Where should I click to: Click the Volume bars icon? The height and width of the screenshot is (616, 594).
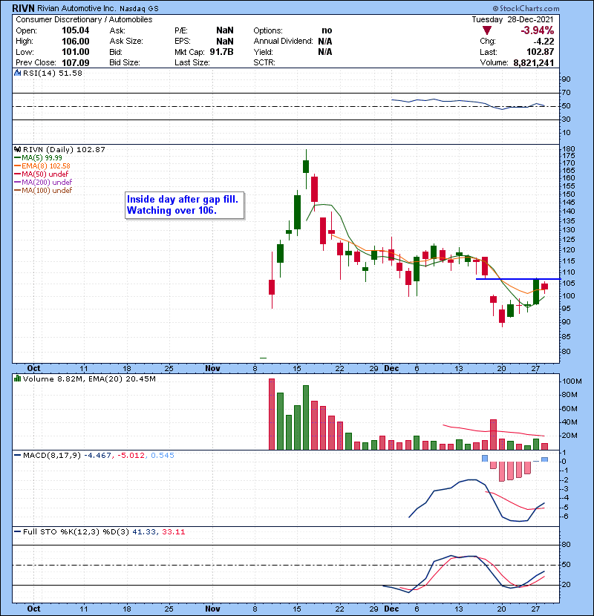click(x=17, y=379)
